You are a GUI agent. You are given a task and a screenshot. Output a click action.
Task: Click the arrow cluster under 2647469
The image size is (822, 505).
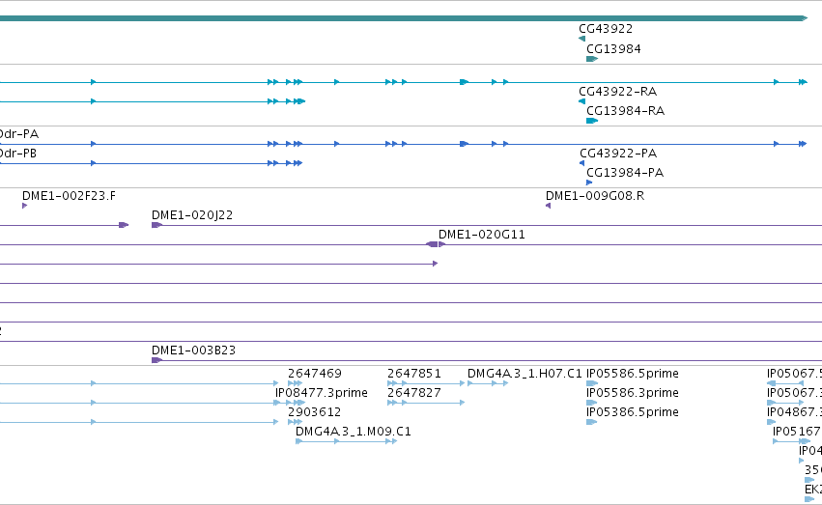[x=296, y=383]
